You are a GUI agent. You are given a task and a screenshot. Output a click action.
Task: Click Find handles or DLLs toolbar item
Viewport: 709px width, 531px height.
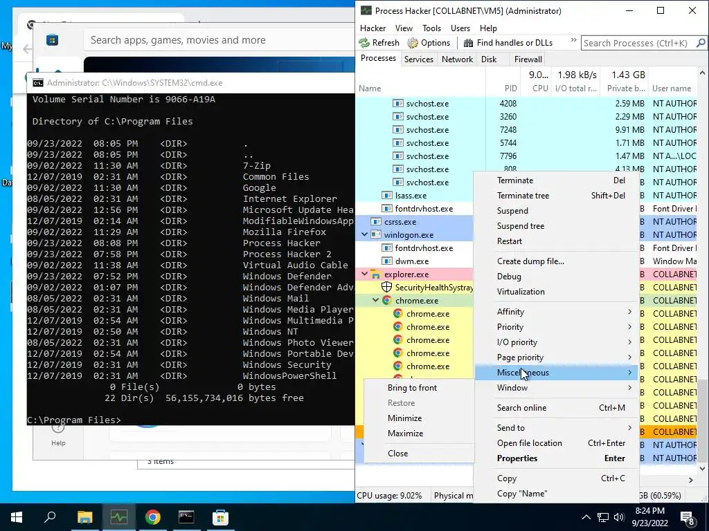click(508, 43)
